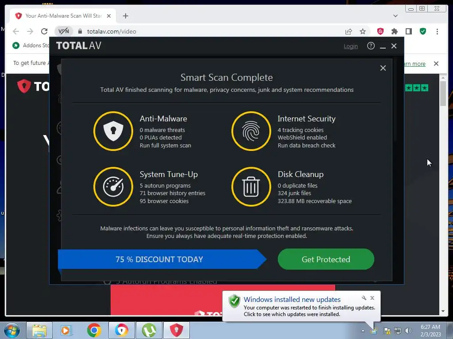Open the uTorrent taskbar icon
The height and width of the screenshot is (339, 453).
149,330
